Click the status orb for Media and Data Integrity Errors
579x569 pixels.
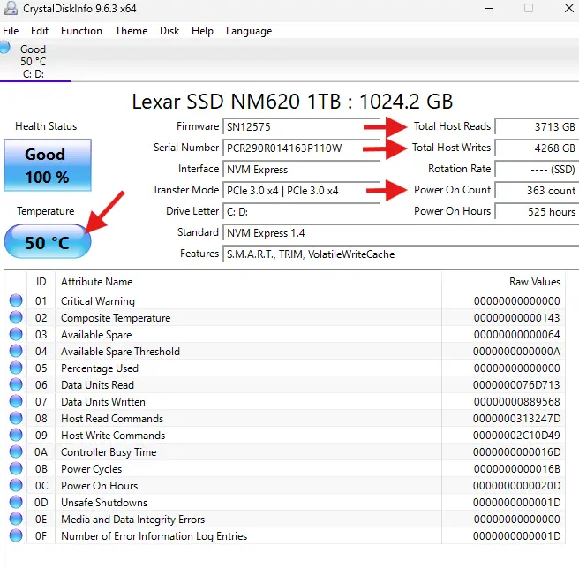(x=16, y=520)
